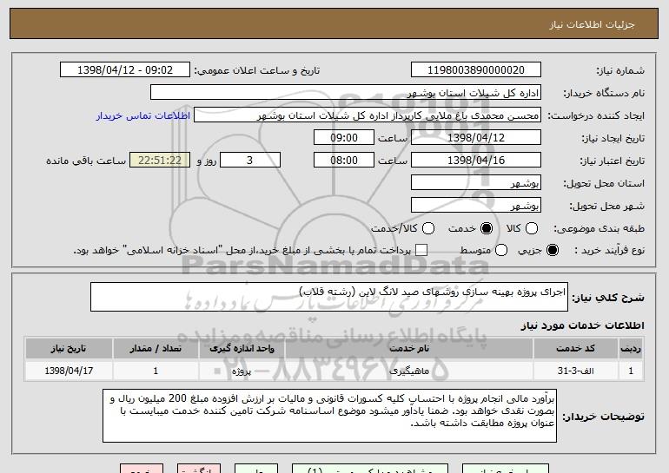Click the unit cell پروژه
The height and width of the screenshot is (473, 669).
(242, 371)
